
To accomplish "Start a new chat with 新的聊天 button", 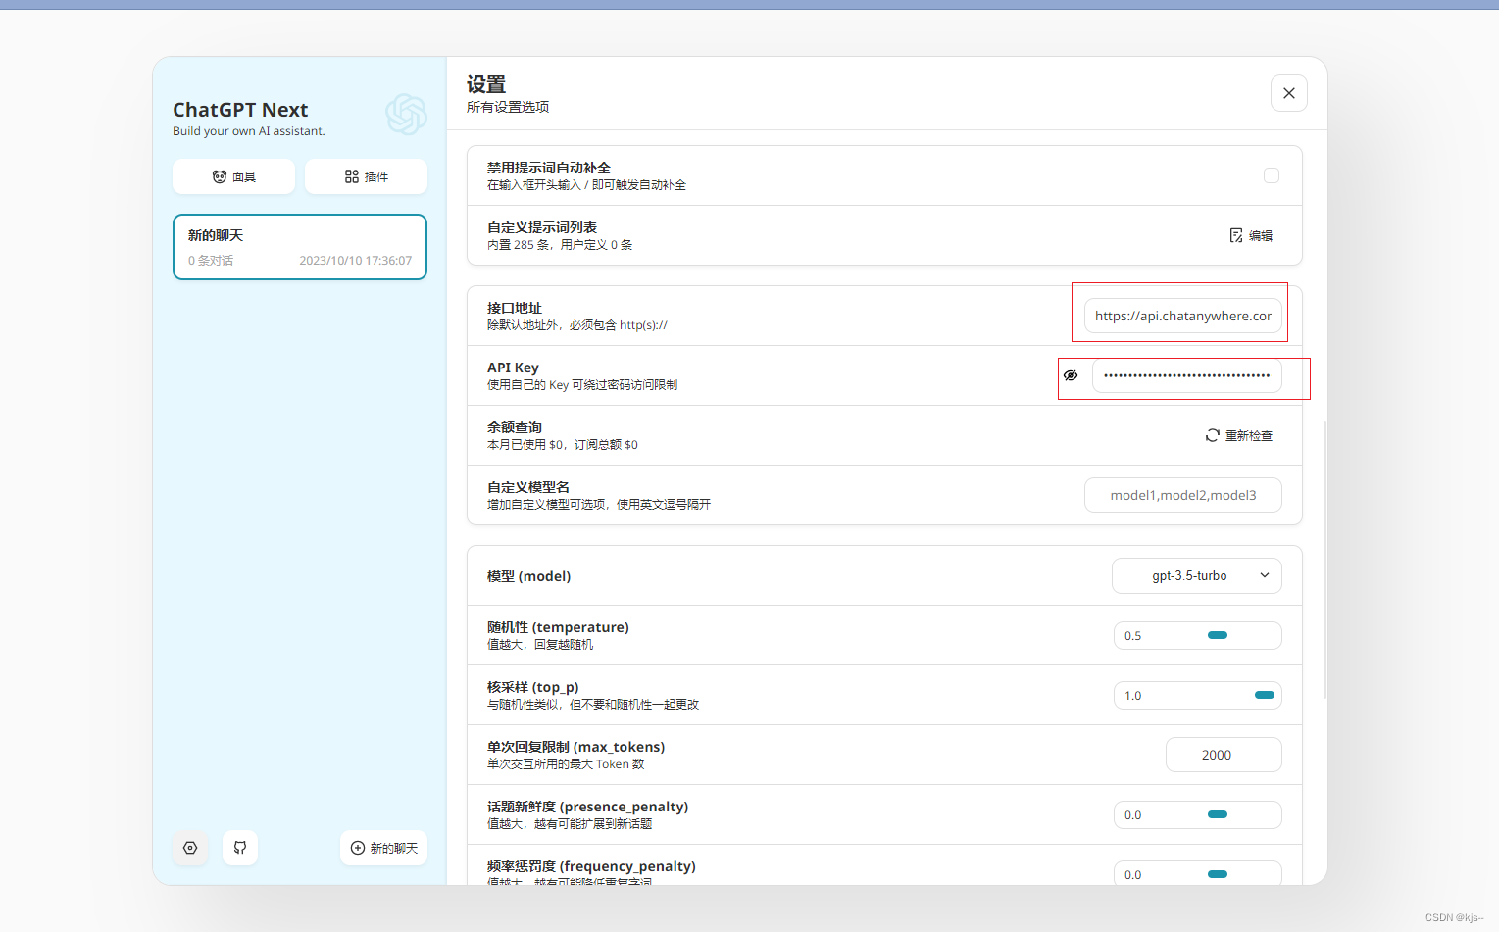I will (x=384, y=848).
